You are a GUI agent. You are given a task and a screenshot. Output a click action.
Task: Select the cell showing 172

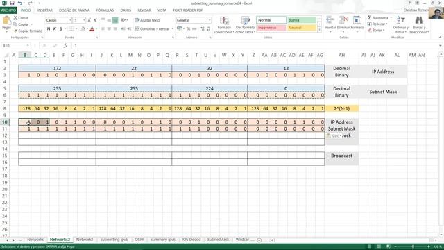pyautogui.click(x=57, y=68)
